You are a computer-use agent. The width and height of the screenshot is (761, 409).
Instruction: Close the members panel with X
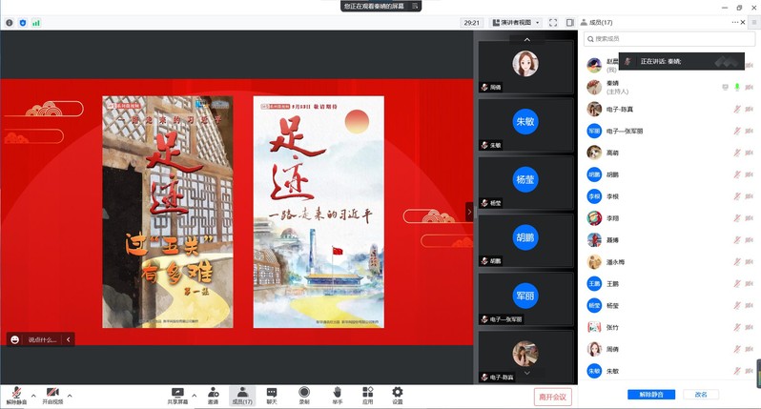click(743, 22)
